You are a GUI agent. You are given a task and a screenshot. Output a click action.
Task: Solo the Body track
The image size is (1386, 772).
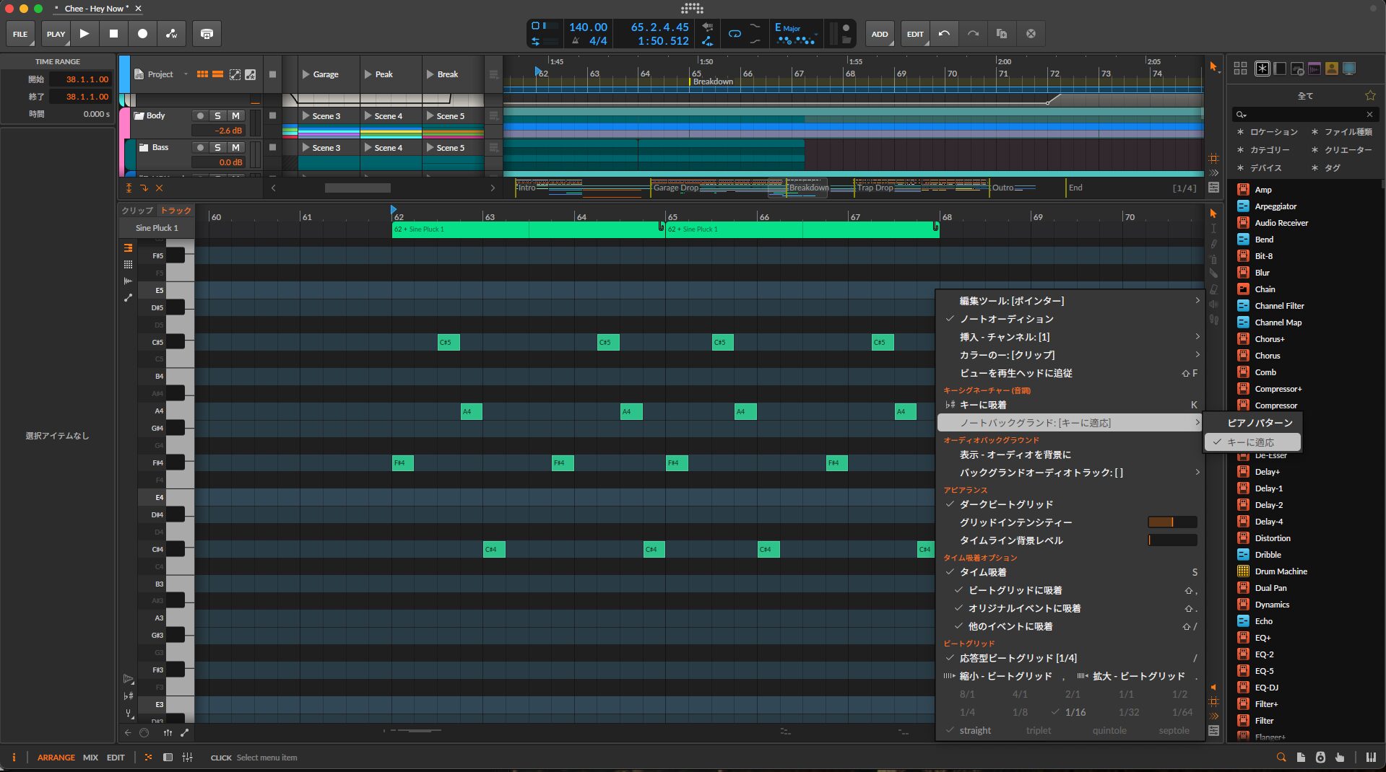tap(217, 115)
